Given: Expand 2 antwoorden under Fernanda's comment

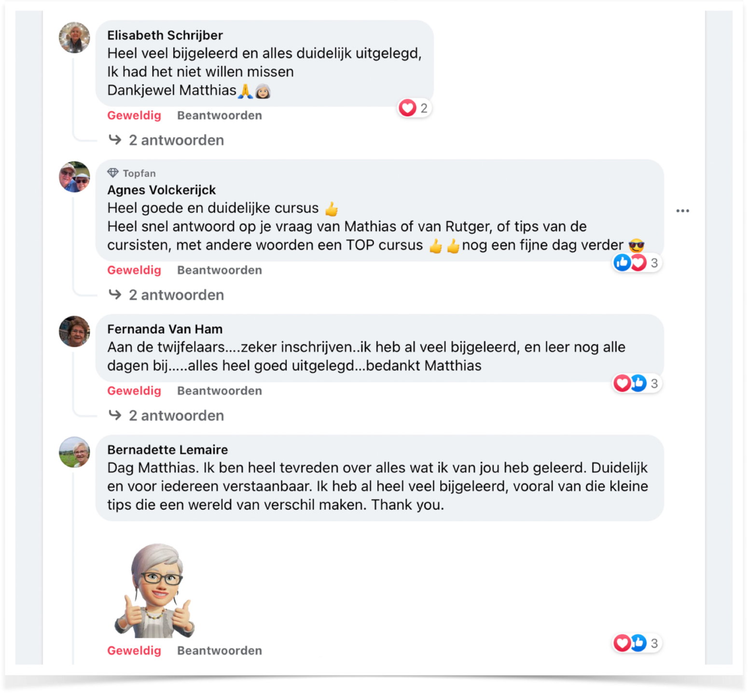Looking at the screenshot, I should click(x=166, y=416).
